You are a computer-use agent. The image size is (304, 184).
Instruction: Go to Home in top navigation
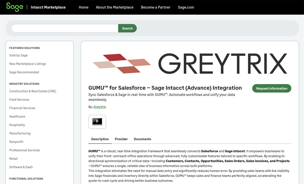(x=84, y=7)
